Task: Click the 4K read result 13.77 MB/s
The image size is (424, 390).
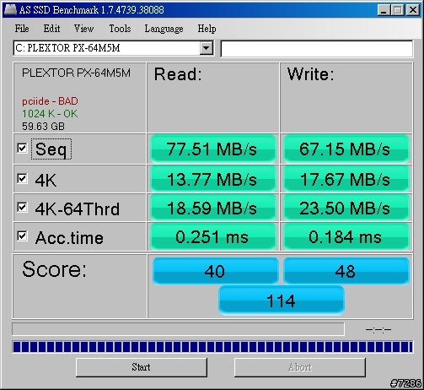Action: [x=213, y=179]
